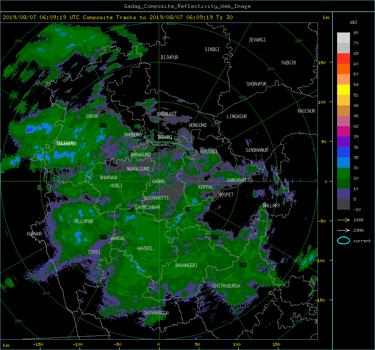Click the NARAGUND city label
The image size is (375, 350).
click(x=141, y=155)
